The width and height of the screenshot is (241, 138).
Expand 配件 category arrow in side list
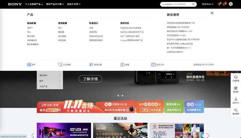60,81
